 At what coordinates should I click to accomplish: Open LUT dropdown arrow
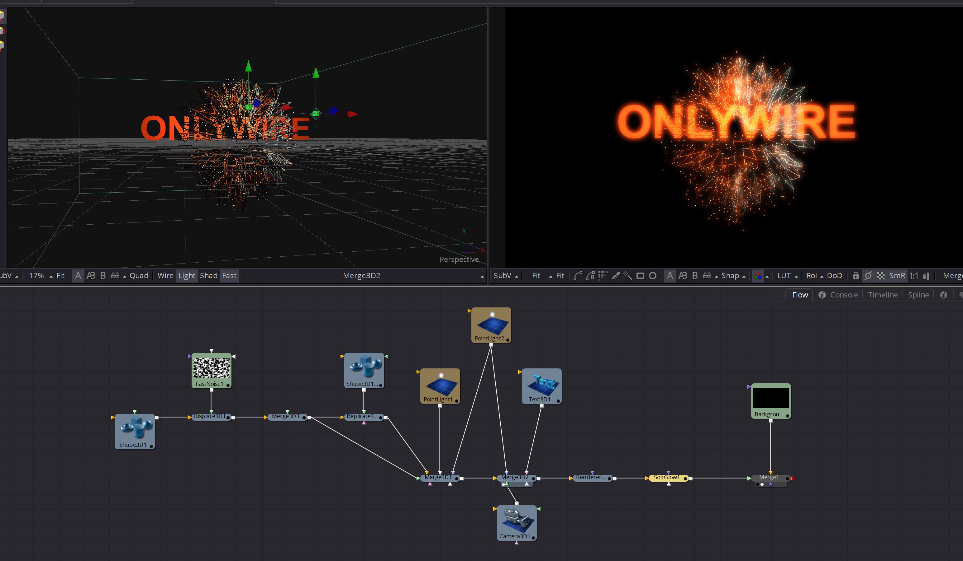pyautogui.click(x=796, y=277)
